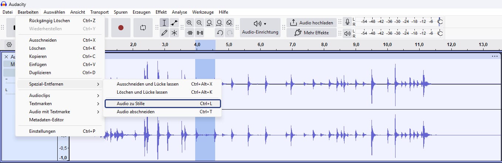Expand Audio mit Textmarke submenu
This screenshot has width=502, height=163.
click(60, 112)
